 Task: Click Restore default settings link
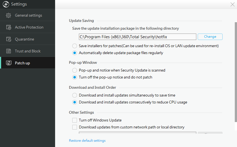87,141
